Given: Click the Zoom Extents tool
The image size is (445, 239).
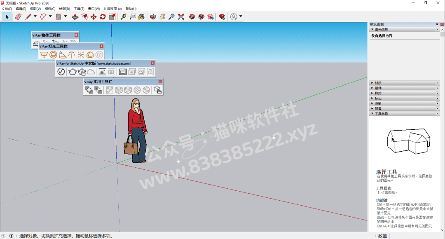Looking at the screenshot, I should 181,17.
